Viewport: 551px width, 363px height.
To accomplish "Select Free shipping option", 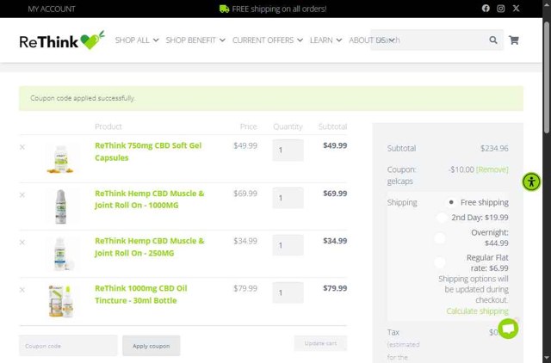I will (451, 202).
